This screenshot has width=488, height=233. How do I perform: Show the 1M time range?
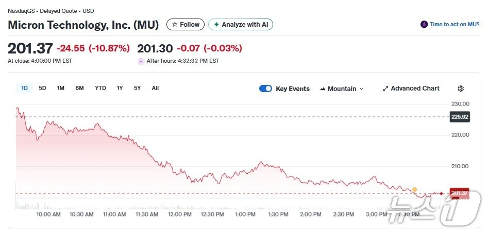61,88
